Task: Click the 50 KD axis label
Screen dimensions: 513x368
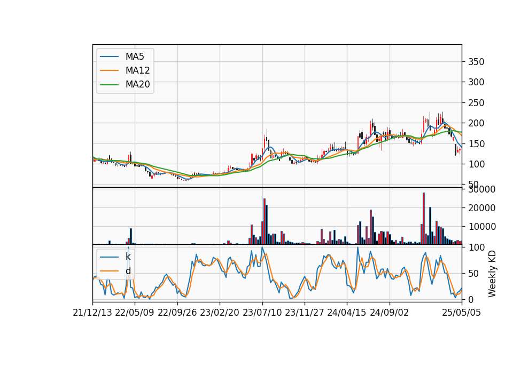Action: coord(473,273)
